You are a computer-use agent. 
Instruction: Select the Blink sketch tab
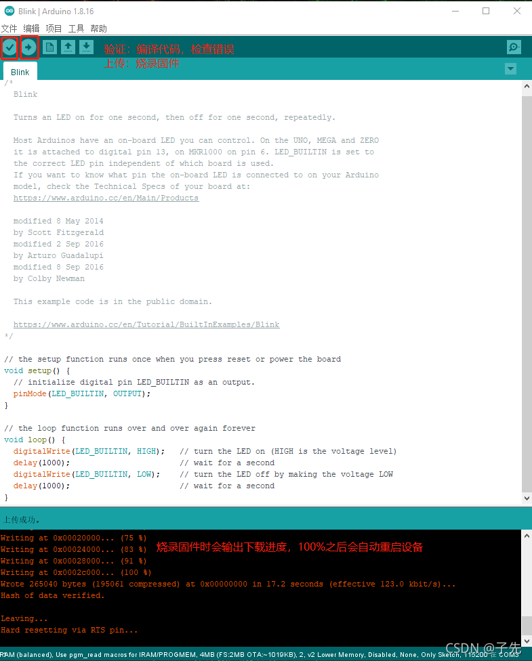(20, 72)
